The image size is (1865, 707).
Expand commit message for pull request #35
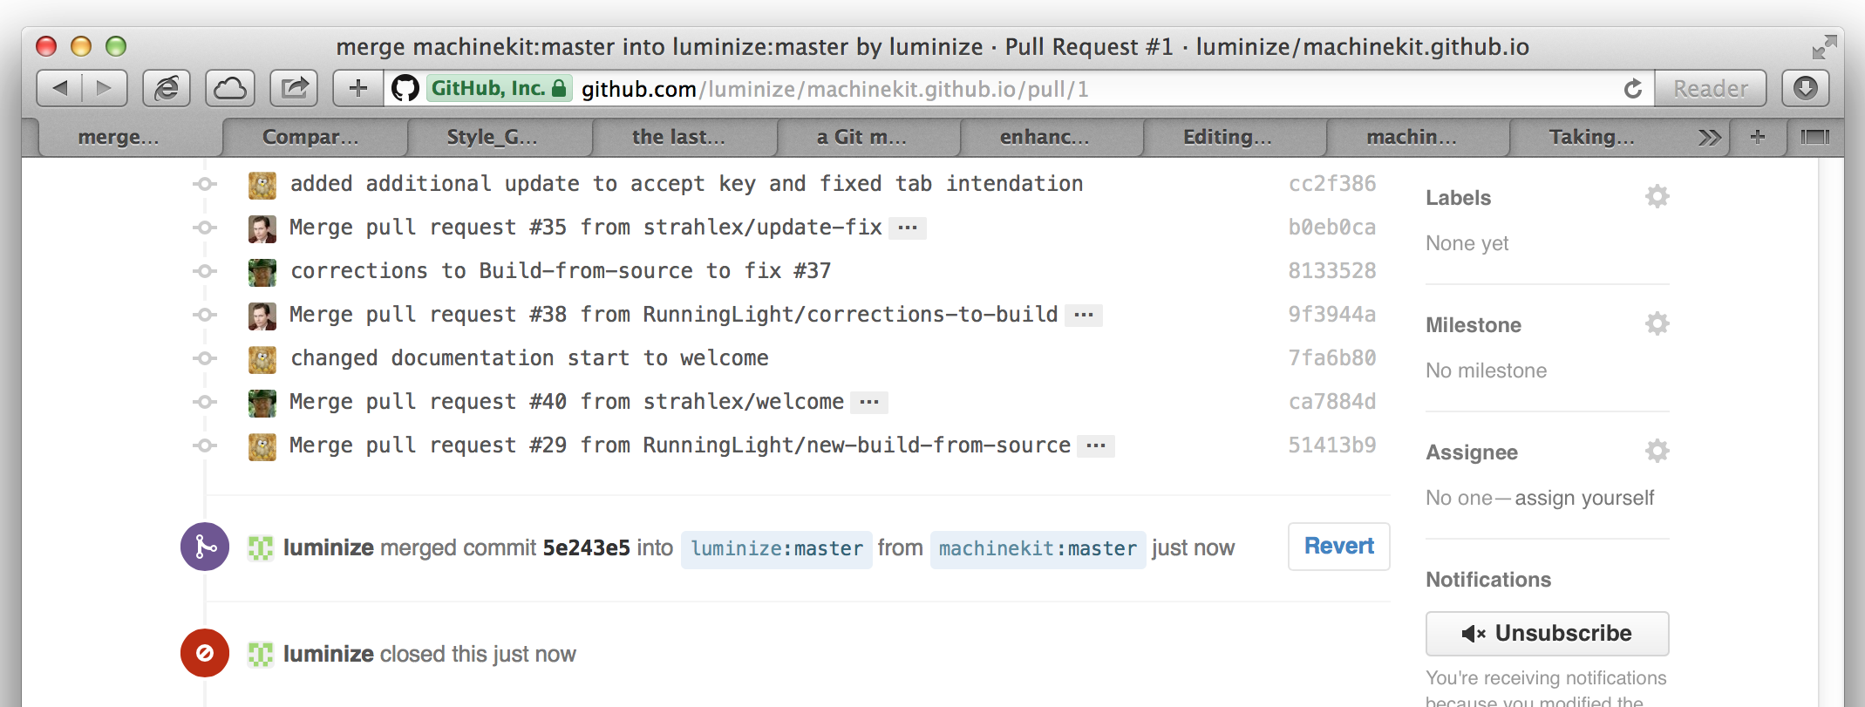click(908, 228)
